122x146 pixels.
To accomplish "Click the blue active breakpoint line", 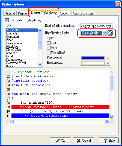I will tap(60, 116).
